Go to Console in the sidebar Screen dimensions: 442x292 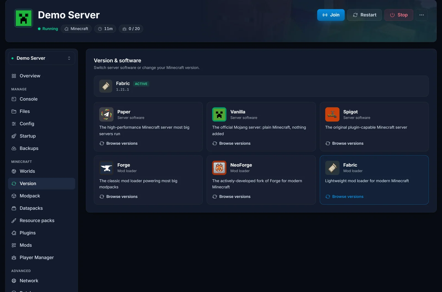[41, 99]
